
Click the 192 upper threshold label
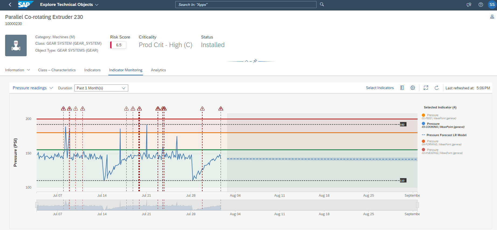(403, 125)
